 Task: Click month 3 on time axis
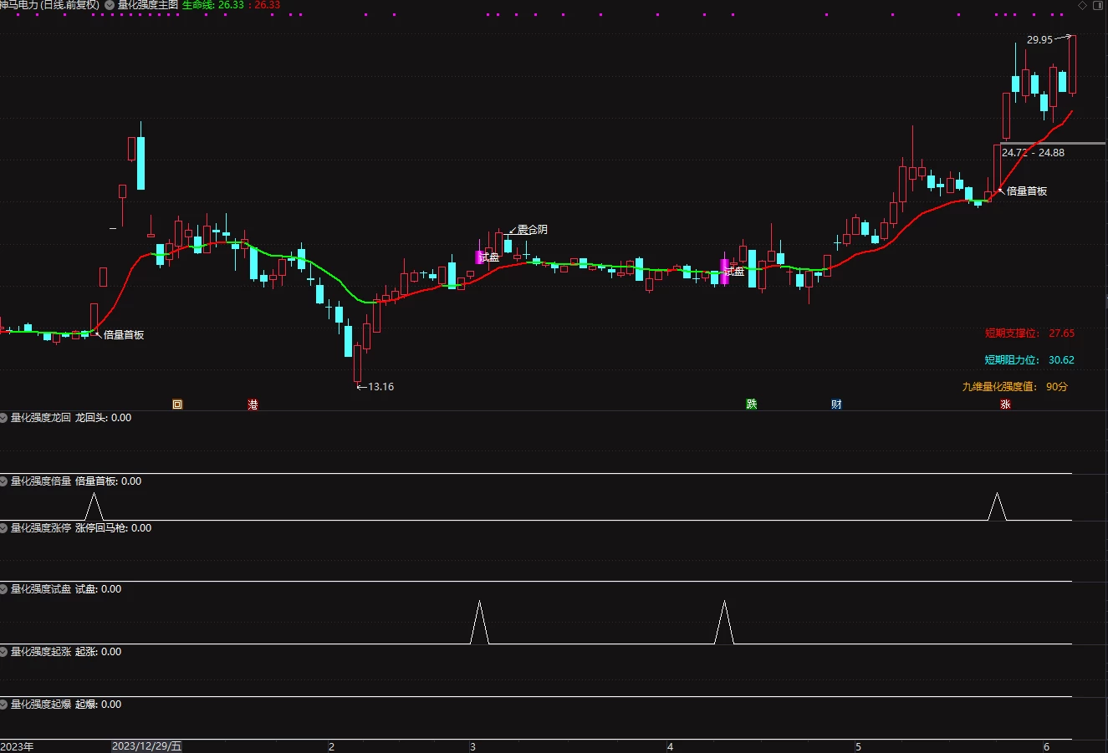coord(473,746)
